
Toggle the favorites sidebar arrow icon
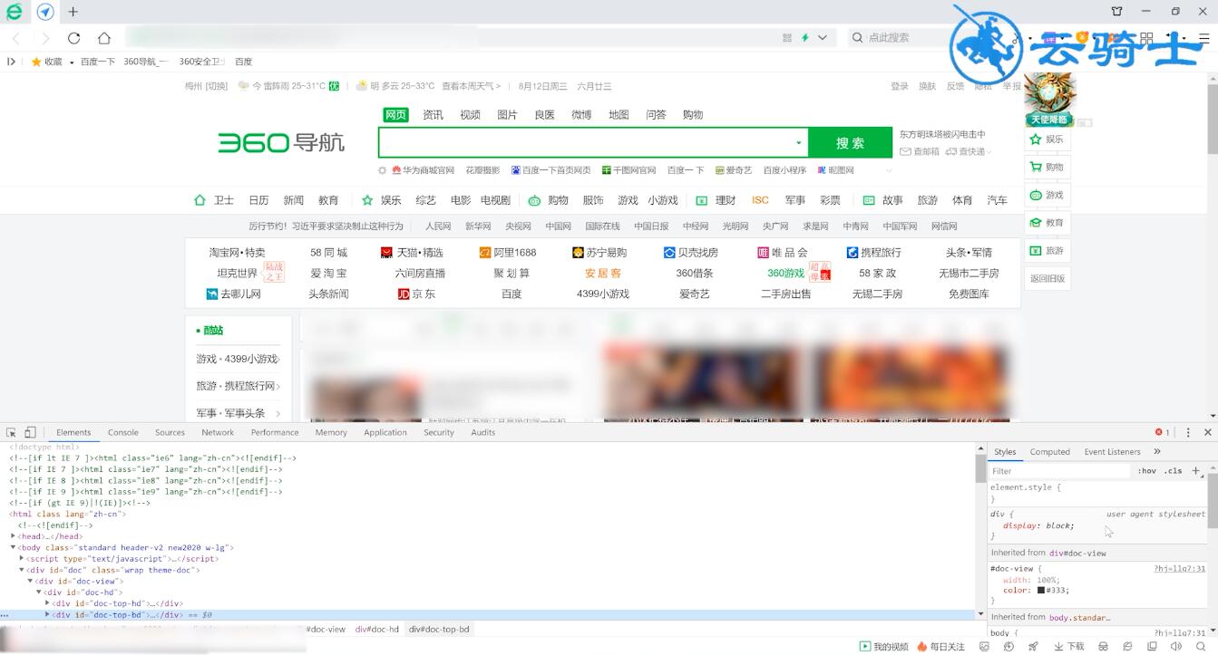[x=11, y=62]
